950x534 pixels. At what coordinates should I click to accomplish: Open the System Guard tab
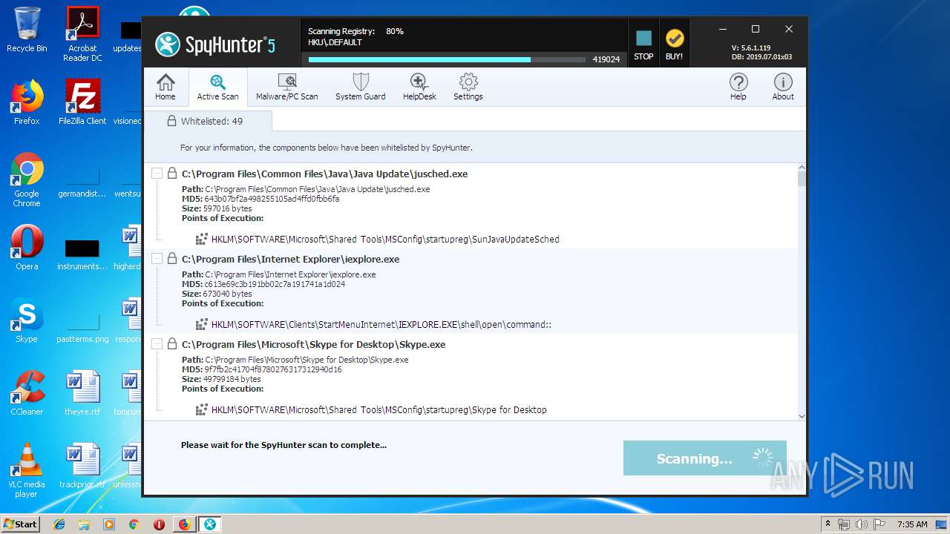360,87
